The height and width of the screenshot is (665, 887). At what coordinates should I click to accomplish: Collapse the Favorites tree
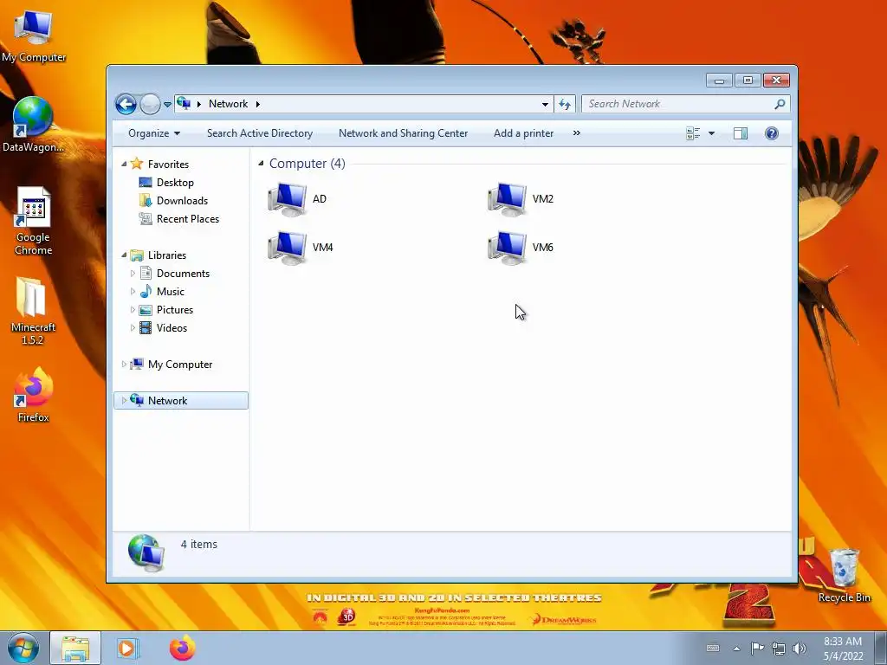pos(124,164)
